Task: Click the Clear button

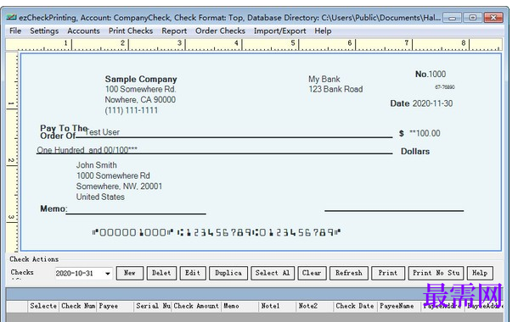Action: [x=312, y=273]
